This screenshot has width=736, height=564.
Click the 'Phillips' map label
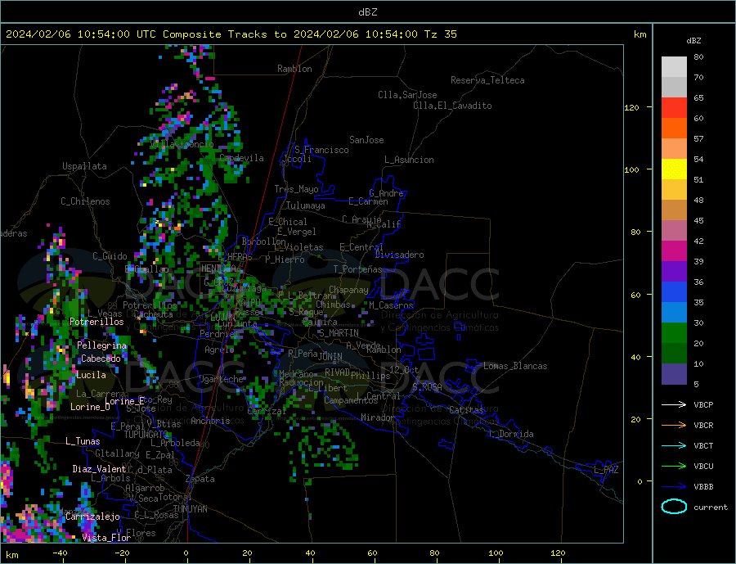[370, 376]
